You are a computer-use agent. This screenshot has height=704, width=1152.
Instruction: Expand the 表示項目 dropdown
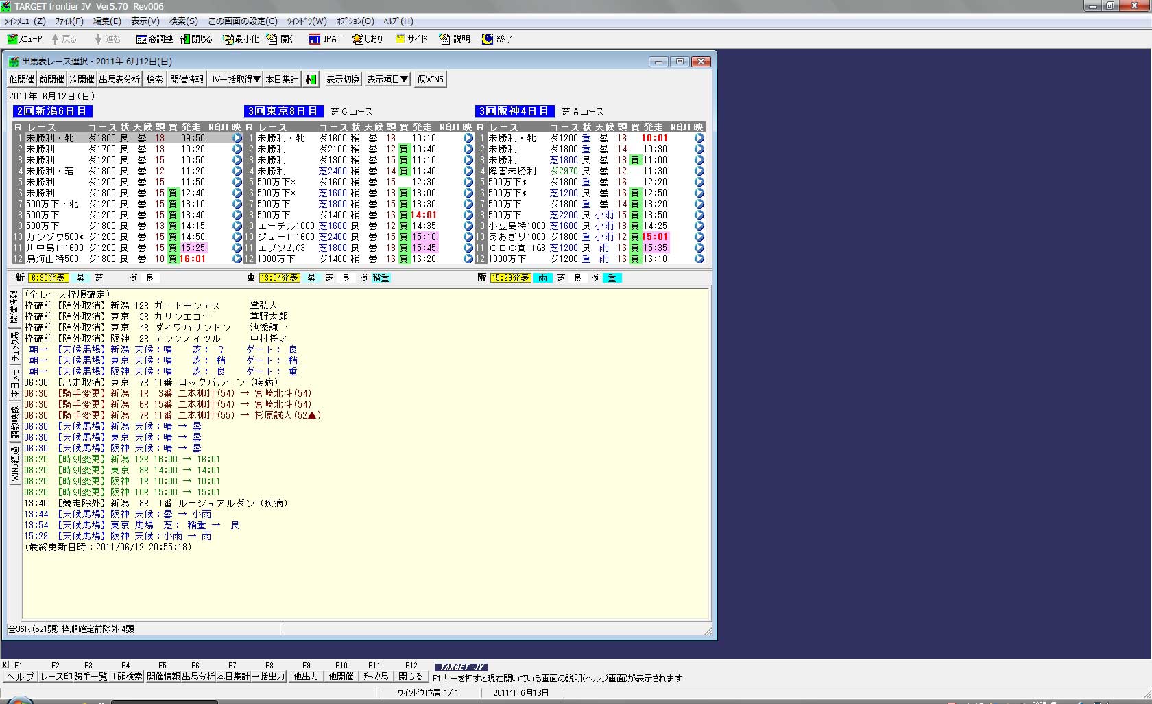click(387, 80)
